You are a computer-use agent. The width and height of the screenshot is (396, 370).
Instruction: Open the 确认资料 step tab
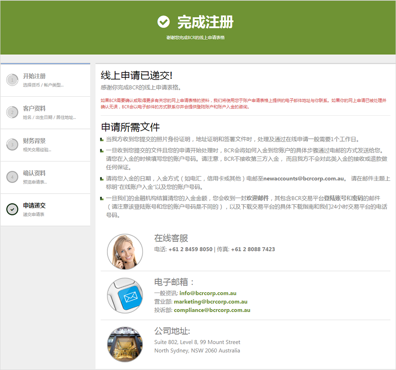pos(46,178)
